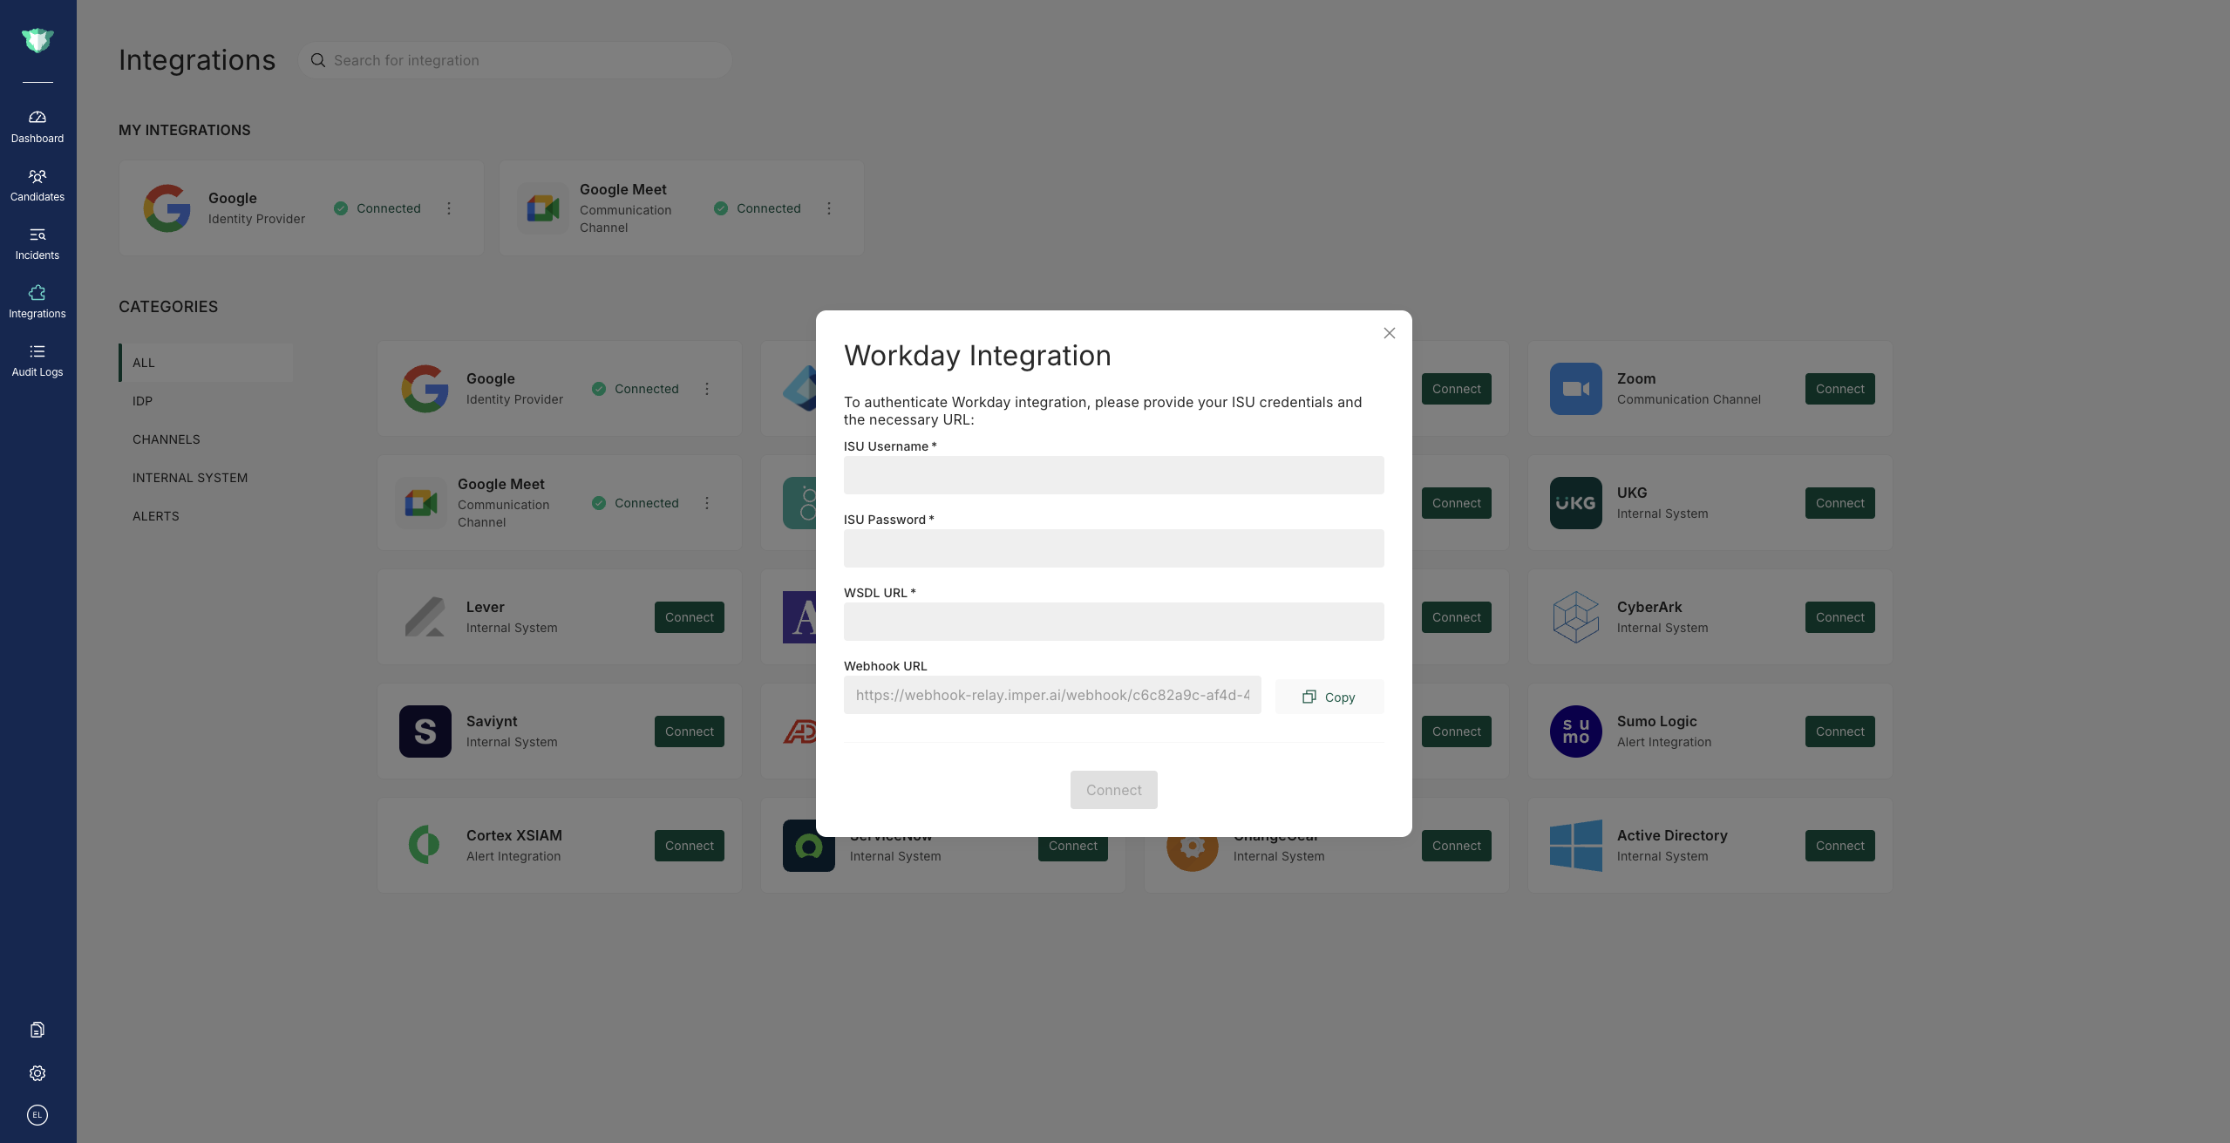
Task: Open settings via the gear icon
Action: (x=37, y=1073)
